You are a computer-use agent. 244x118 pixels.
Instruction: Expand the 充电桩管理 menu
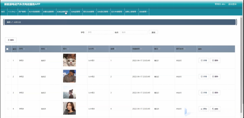[77, 12]
